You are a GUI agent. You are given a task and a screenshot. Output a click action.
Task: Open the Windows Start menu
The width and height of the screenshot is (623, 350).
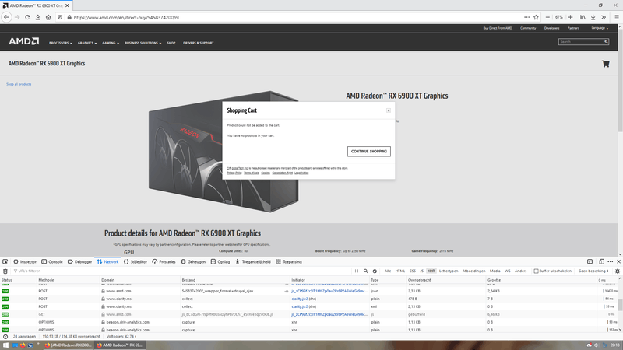click(5, 345)
